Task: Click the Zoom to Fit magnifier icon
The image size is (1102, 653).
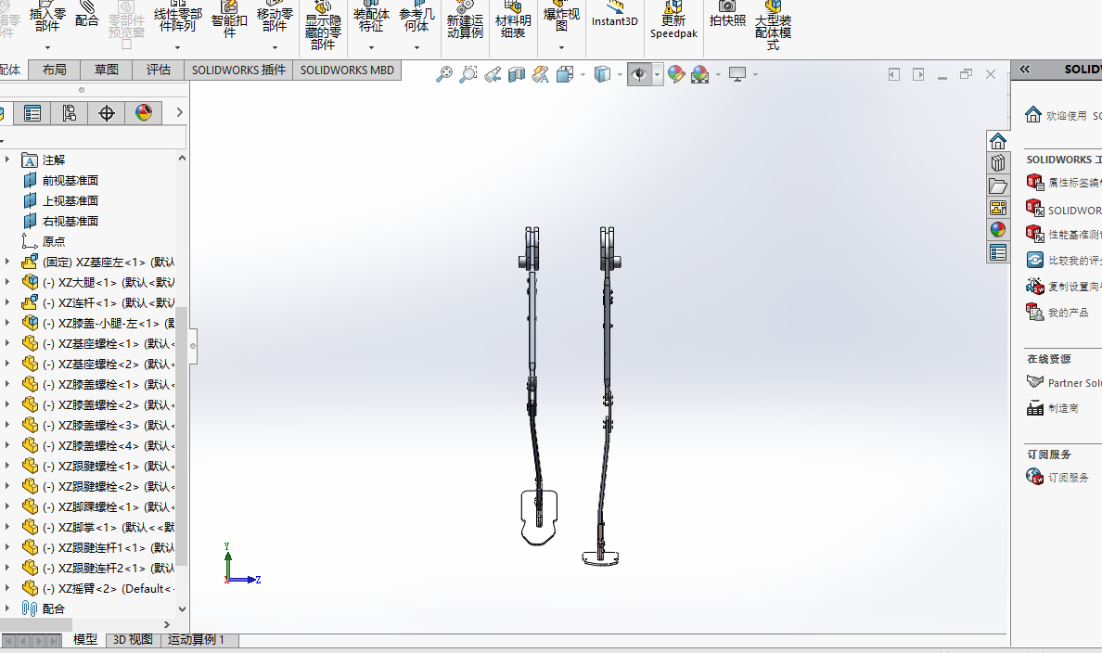Action: tap(444, 74)
